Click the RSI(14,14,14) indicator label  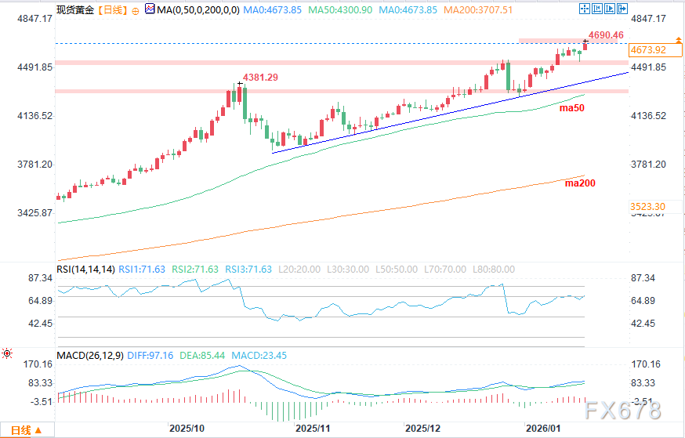[85, 270]
